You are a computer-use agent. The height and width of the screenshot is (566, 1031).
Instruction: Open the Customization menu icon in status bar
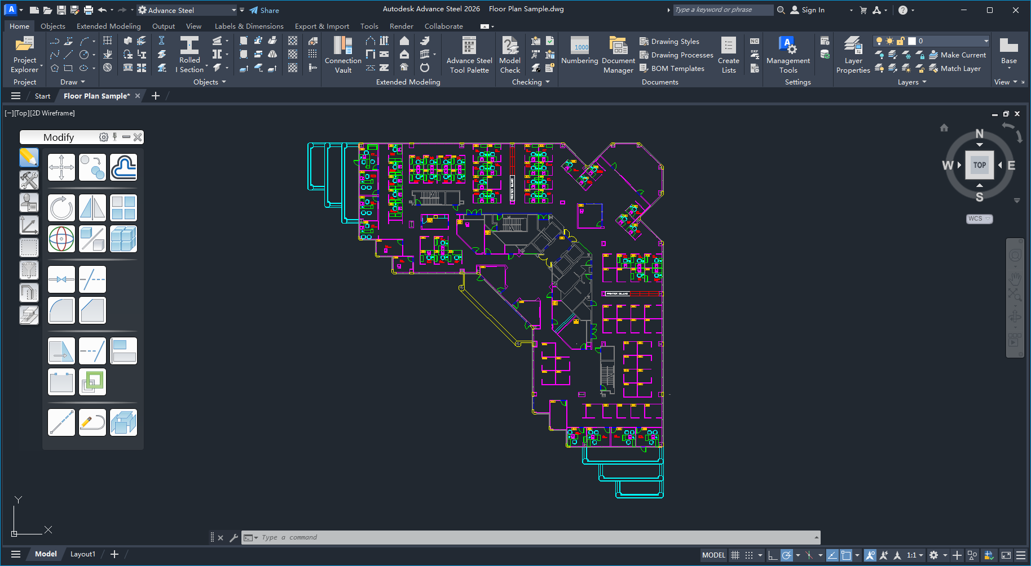1021,555
